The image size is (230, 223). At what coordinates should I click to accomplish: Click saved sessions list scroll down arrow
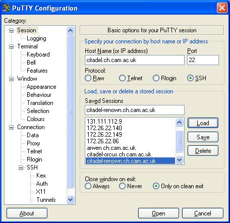point(179,159)
